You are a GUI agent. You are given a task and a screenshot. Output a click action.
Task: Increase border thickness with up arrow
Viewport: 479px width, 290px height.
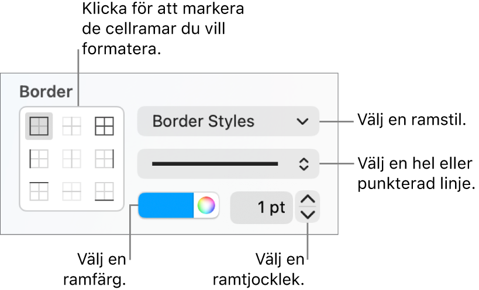(x=308, y=199)
